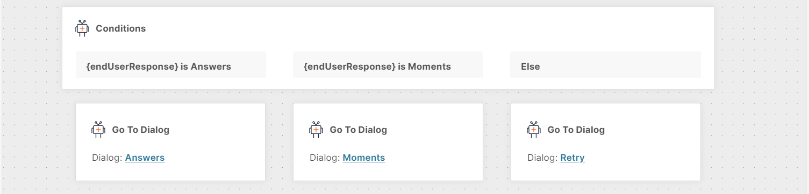
Task: Click the Go To Dialog title above Moments
Action: click(x=359, y=130)
